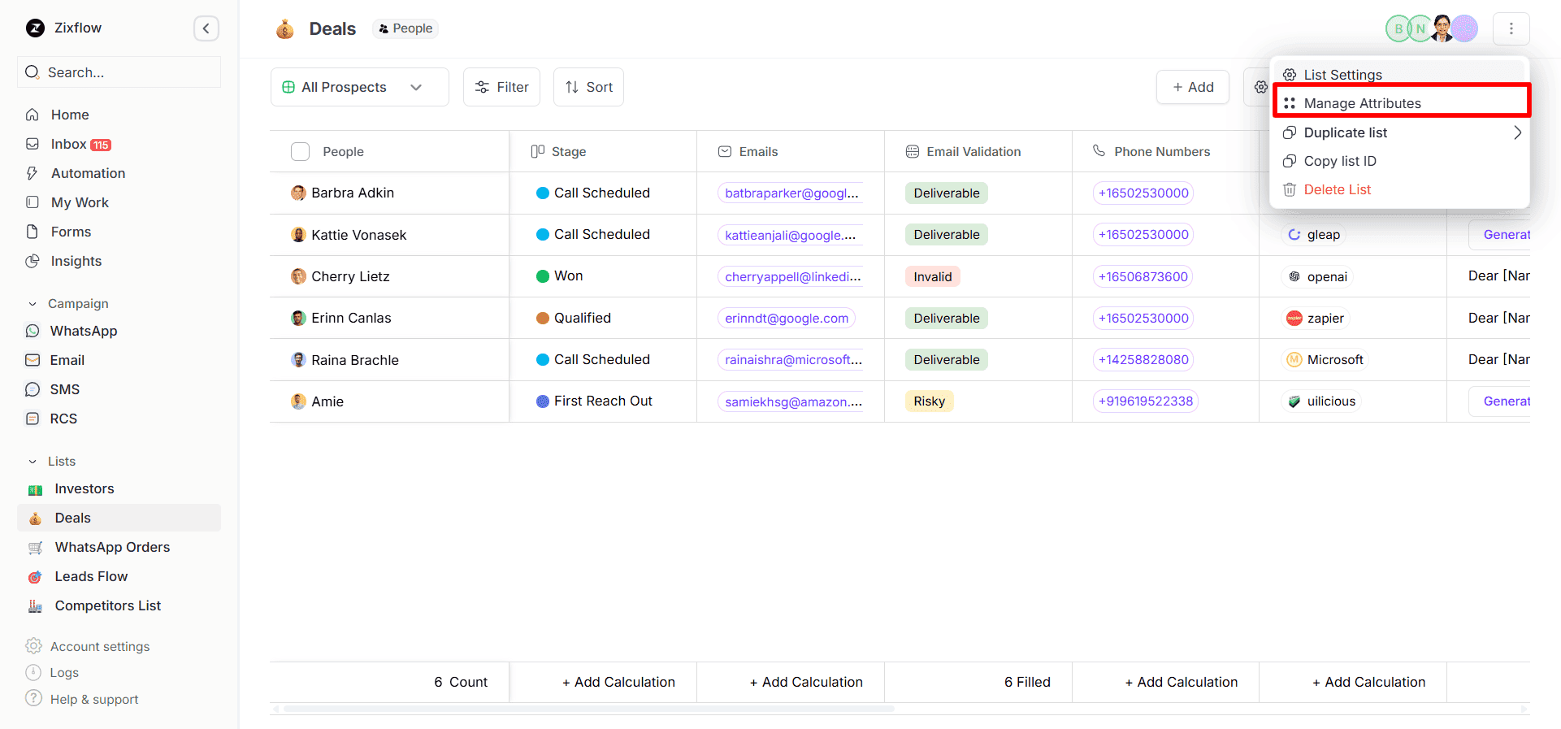Open the Home page

tap(70, 115)
